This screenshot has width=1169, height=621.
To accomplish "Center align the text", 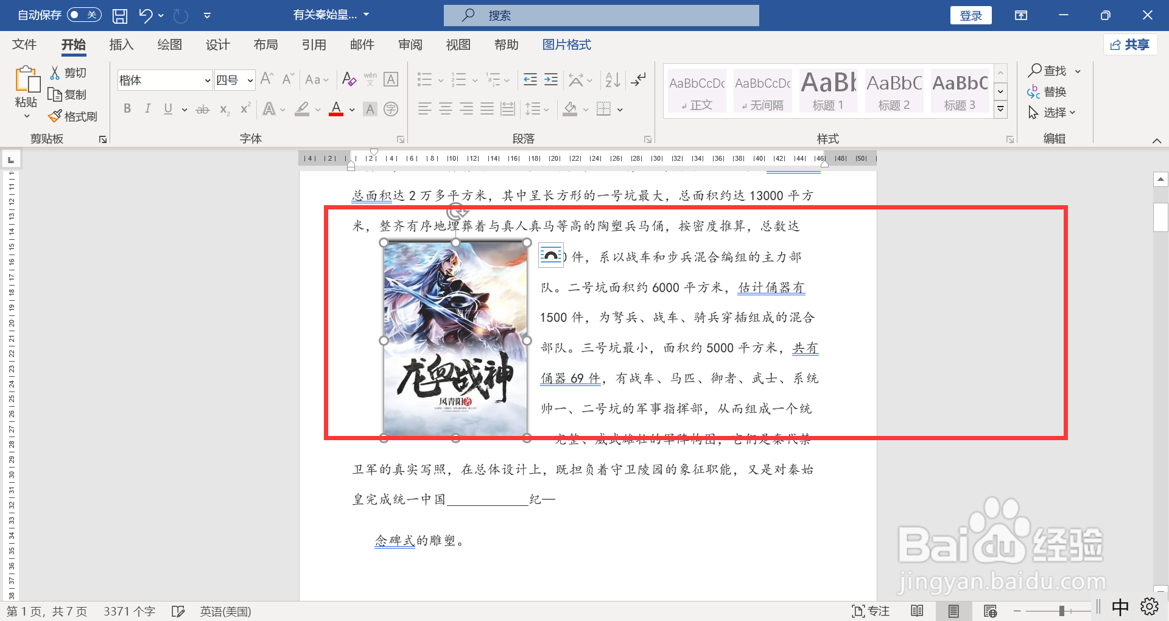I will coord(446,109).
